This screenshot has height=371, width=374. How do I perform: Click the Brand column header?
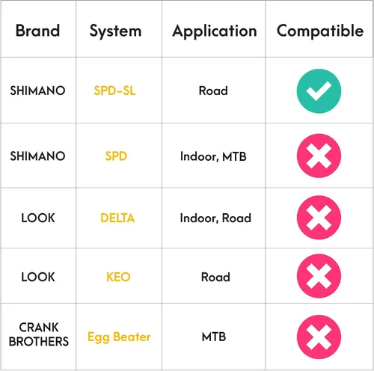[x=38, y=31]
